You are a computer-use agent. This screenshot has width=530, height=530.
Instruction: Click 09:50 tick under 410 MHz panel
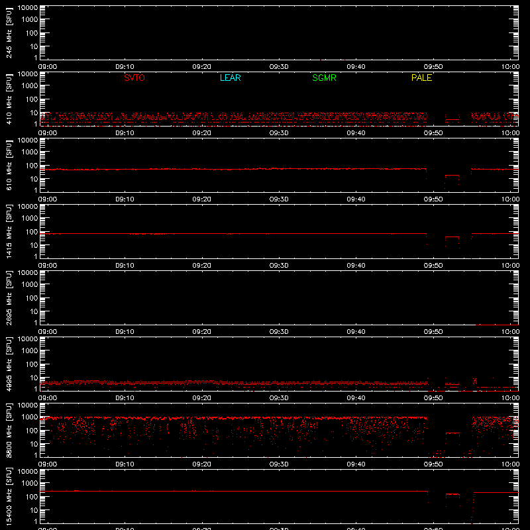(x=433, y=133)
